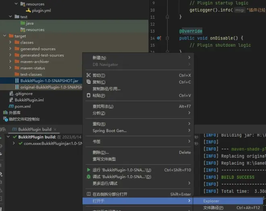266x211 pixels.
Task: Click the Paste clipboard icon
Action: pyautogui.click(x=88, y=95)
